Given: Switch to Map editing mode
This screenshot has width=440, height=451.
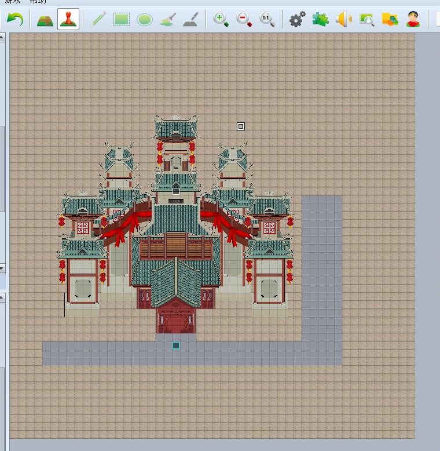Looking at the screenshot, I should pyautogui.click(x=45, y=20).
